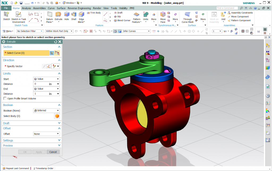Click the Reverse Direction icon by Specify Vector
Image resolution: width=272 pixels, height=171 pixels.
point(44,66)
